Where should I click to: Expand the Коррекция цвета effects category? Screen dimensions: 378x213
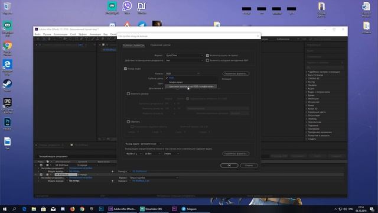pyautogui.click(x=316, y=112)
